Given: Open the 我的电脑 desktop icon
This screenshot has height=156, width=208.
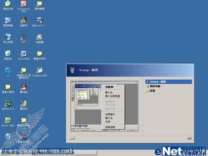Looking at the screenshot, I should tap(8, 22).
